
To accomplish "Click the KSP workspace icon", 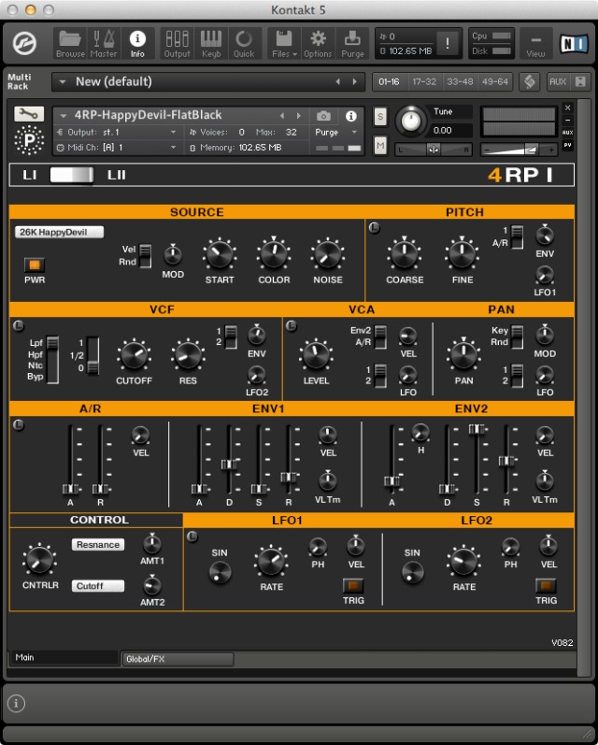I will (530, 81).
